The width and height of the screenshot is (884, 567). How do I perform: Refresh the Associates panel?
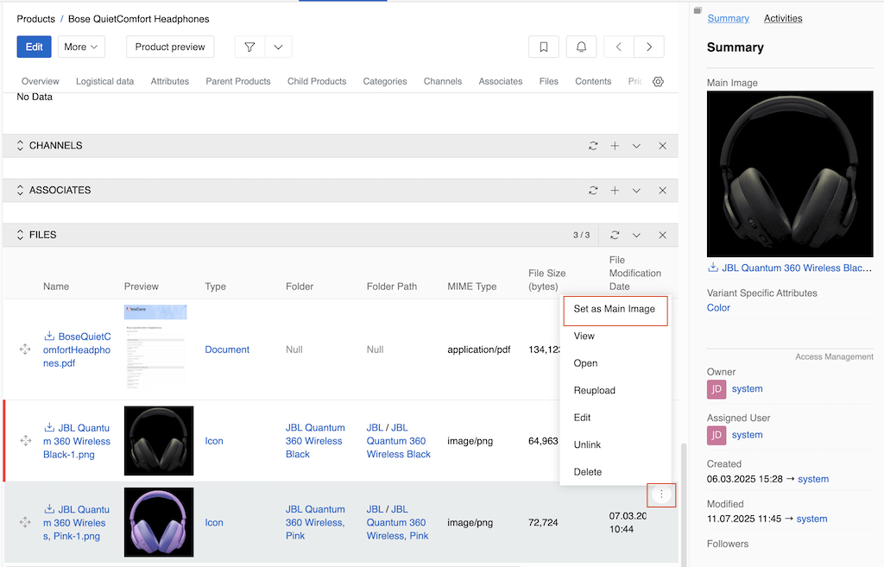pos(593,191)
